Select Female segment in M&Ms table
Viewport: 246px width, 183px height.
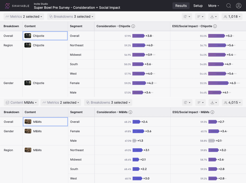click(75, 131)
